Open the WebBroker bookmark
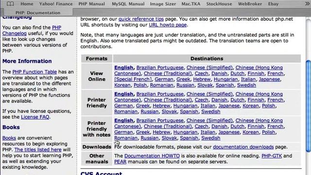Viewport: 311px width, 175px height. pos(250,4)
